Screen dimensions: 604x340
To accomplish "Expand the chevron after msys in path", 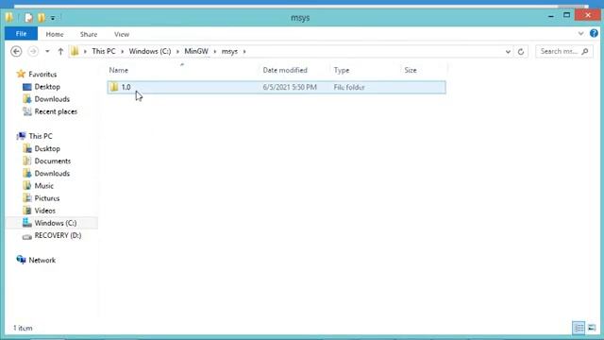I will pos(244,51).
